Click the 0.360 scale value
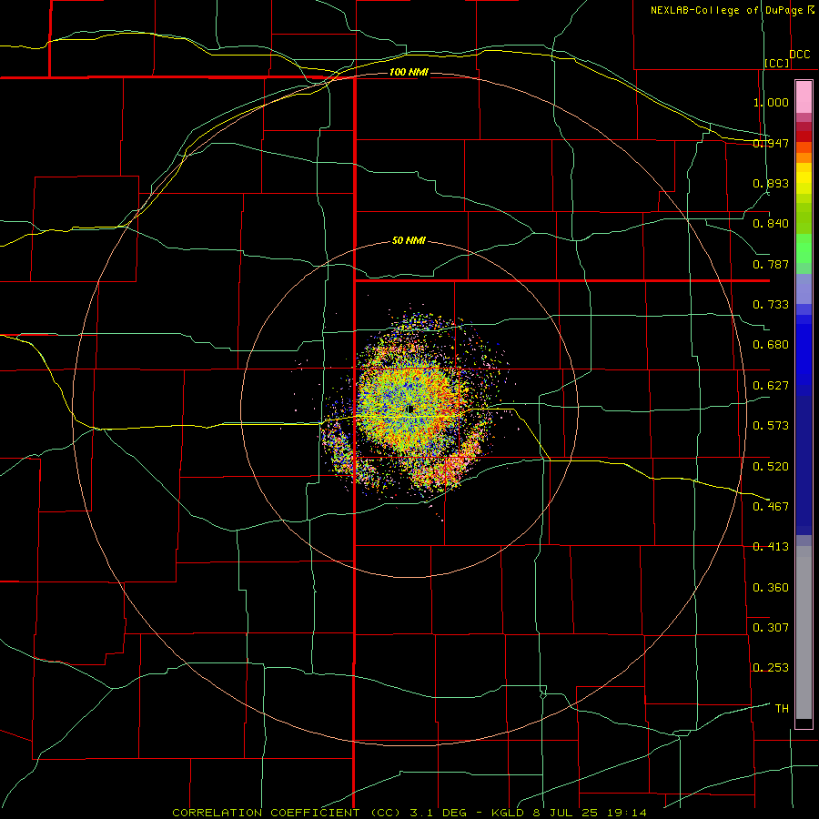819x819 pixels. click(x=771, y=588)
